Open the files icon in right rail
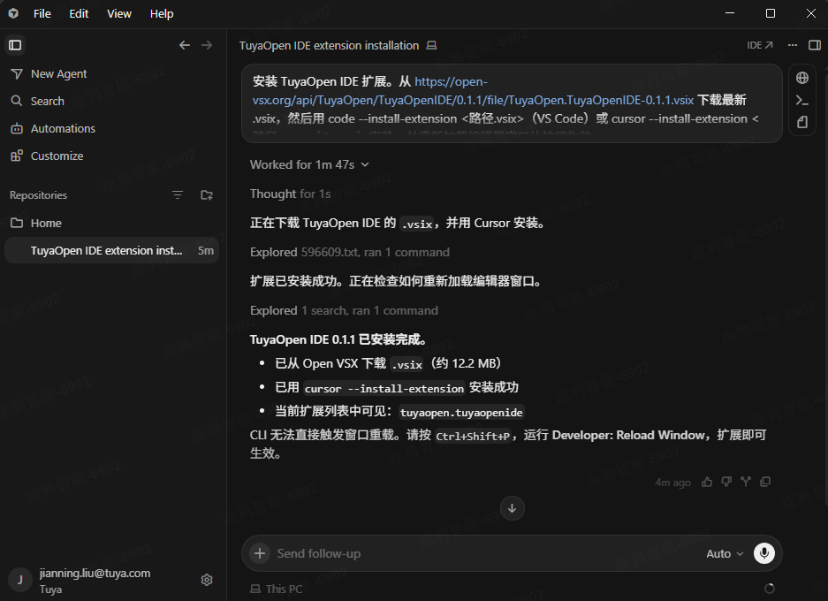 (802, 123)
